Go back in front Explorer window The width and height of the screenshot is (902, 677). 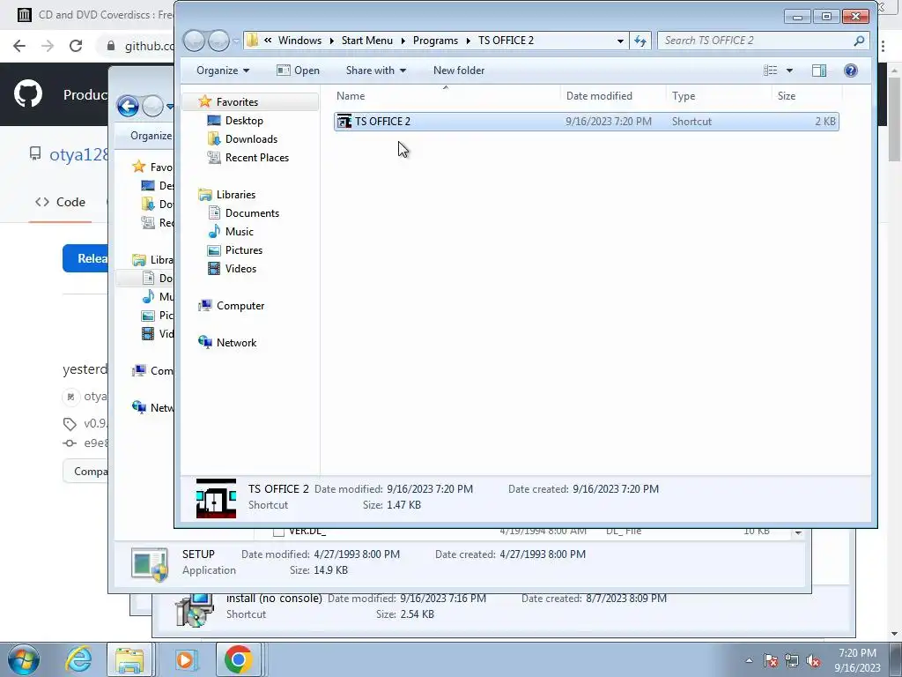(x=194, y=41)
